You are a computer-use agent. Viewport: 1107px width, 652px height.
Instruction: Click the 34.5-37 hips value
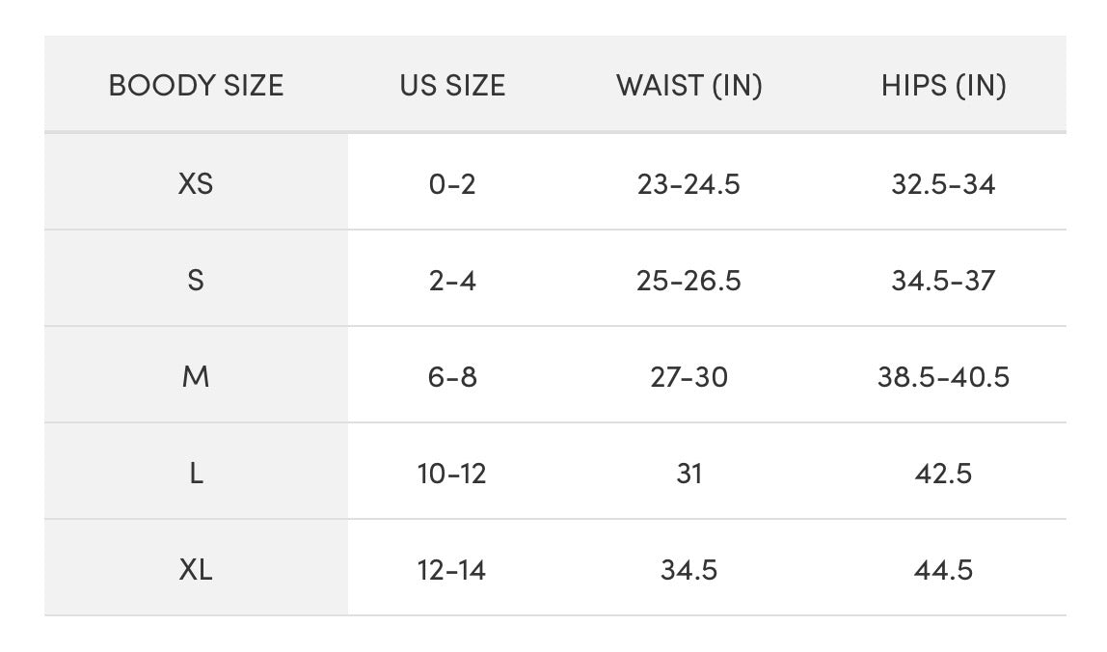(943, 281)
